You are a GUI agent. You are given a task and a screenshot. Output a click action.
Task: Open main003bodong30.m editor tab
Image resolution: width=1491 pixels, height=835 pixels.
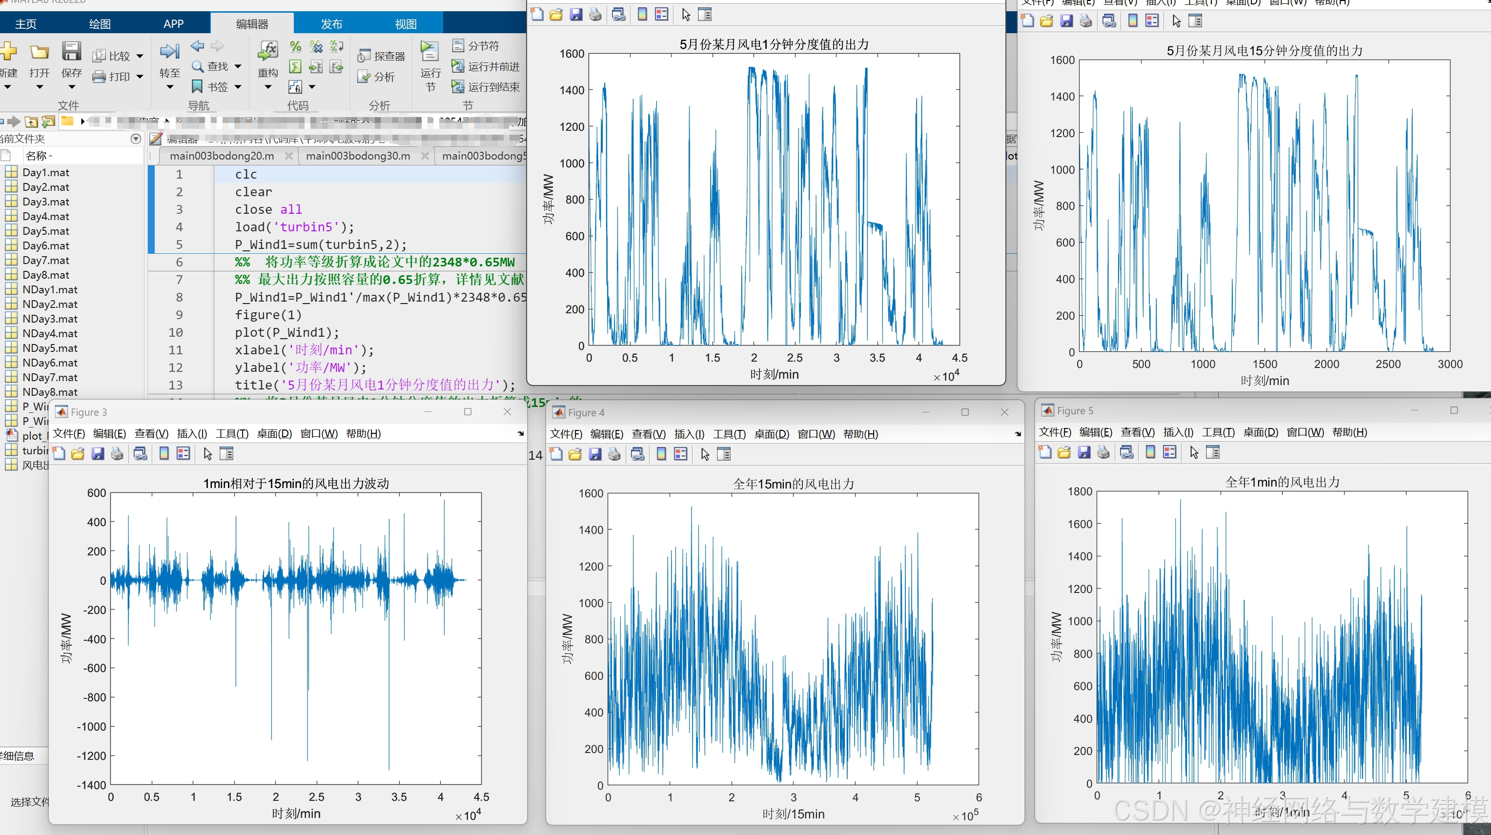pyautogui.click(x=358, y=156)
